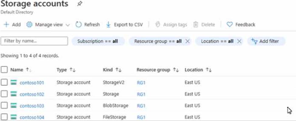Screen dimensions: 296x121
Task: Remove the Resource group filter with X
Action: [x=187, y=41]
